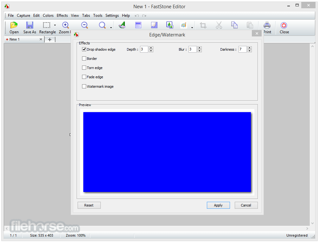Click the Reset button
This screenshot has height=242, width=319.
point(89,205)
